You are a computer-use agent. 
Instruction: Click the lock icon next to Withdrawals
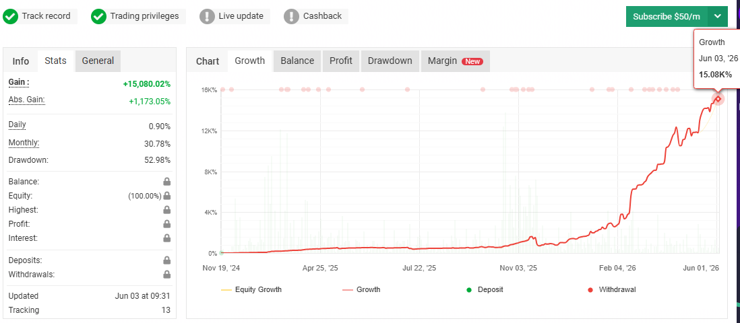coord(166,275)
